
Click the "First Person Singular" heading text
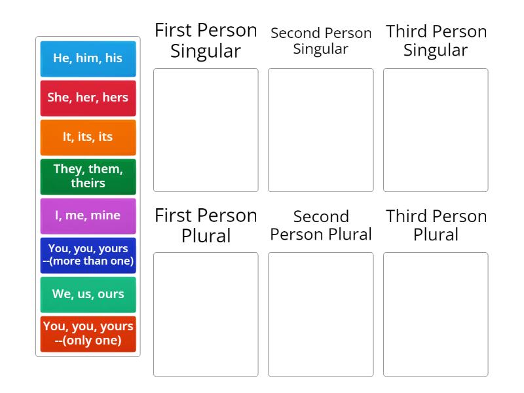[206, 41]
